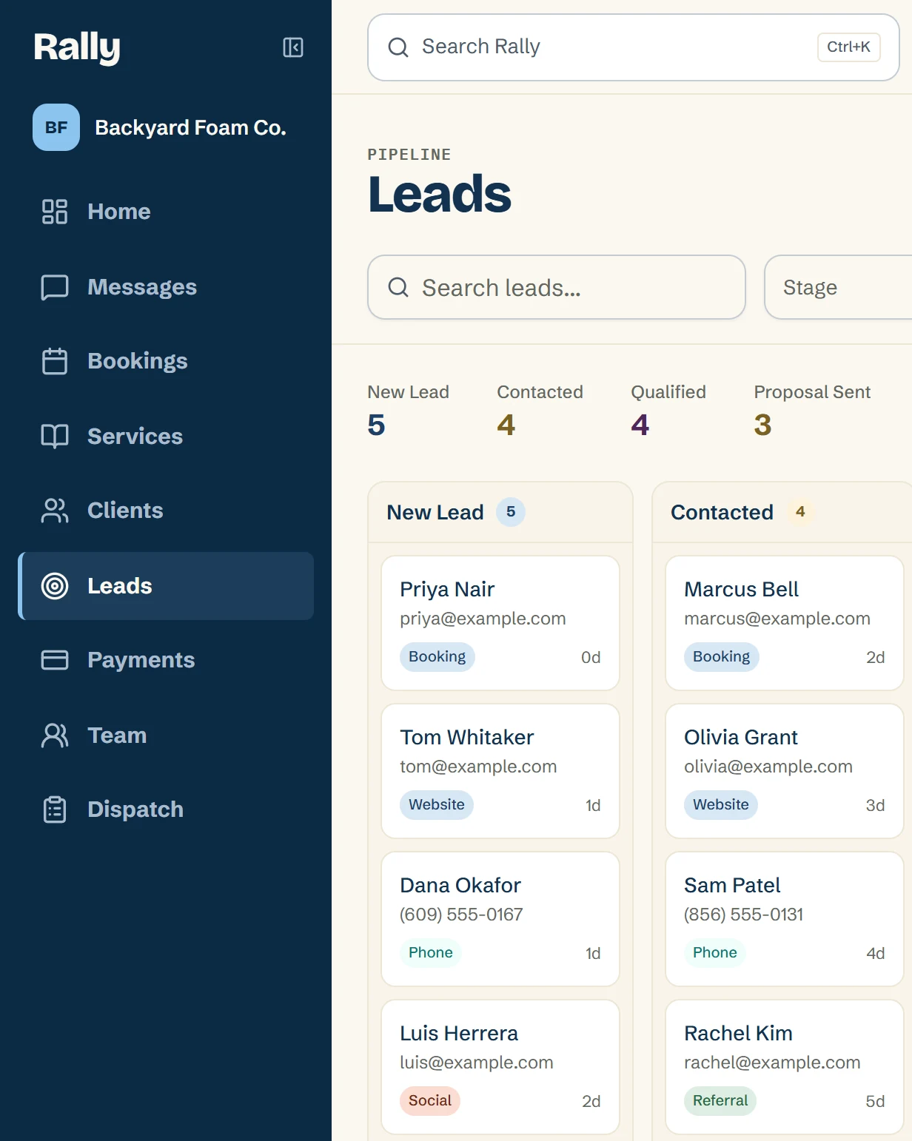Click marcus@example.com email
The height and width of the screenshot is (1141, 912).
777,619
